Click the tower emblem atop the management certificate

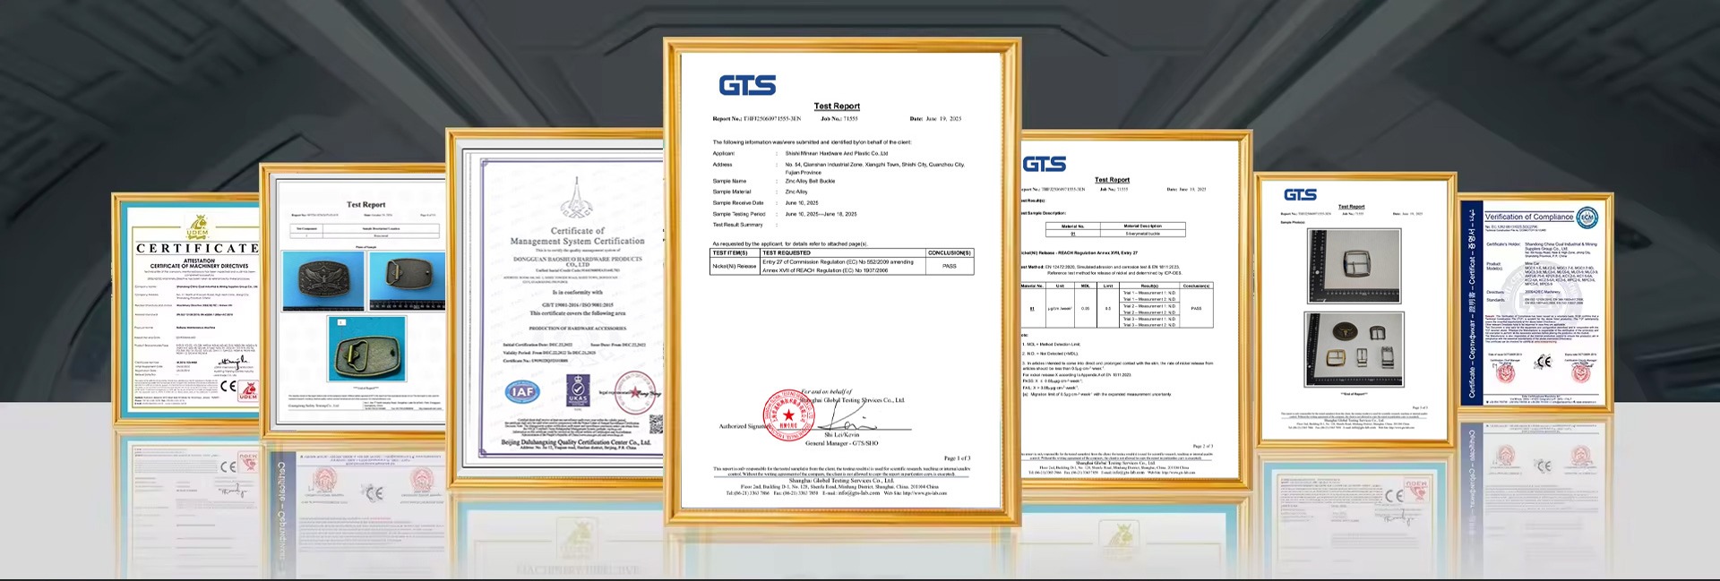(x=576, y=199)
